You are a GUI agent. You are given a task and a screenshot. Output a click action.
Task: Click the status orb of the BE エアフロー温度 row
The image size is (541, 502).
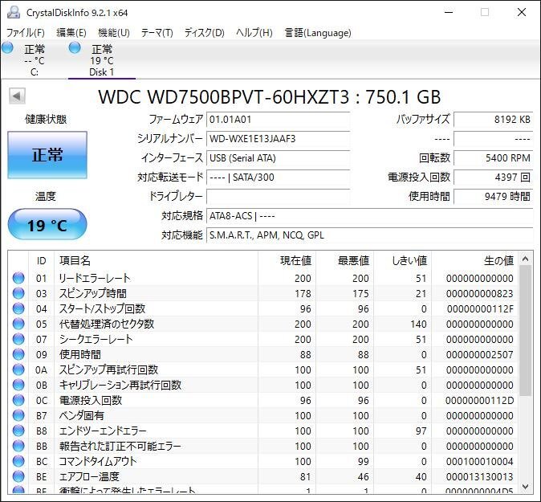[x=18, y=476]
